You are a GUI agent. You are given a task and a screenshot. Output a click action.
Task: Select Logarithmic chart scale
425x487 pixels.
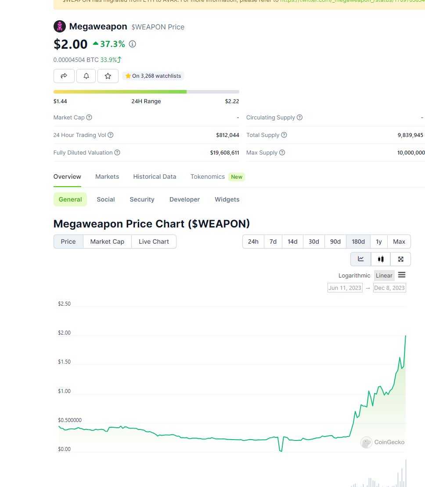point(354,275)
